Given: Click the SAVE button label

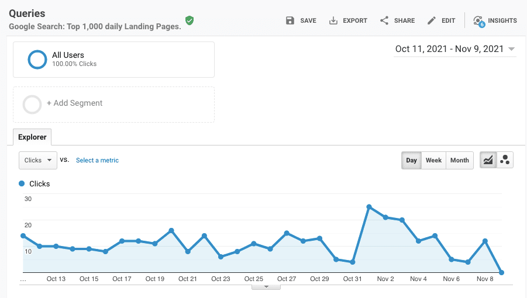Looking at the screenshot, I should pos(308,20).
